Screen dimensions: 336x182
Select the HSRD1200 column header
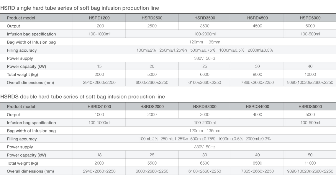[99, 18]
